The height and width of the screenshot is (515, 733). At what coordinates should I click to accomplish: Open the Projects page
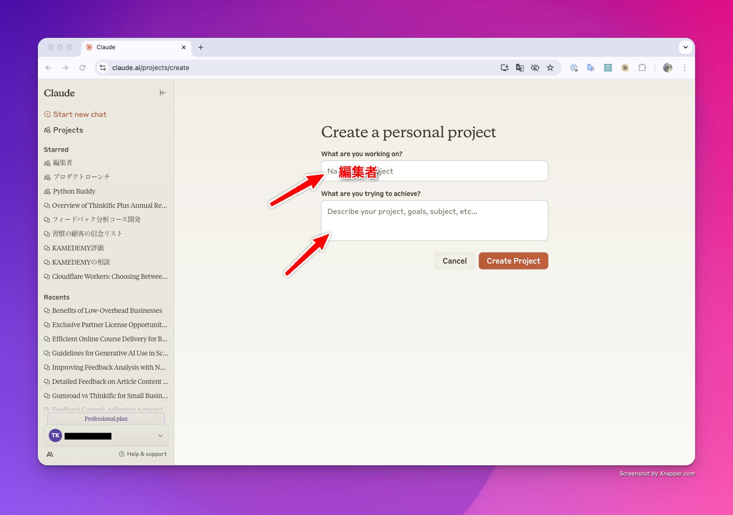tap(63, 130)
